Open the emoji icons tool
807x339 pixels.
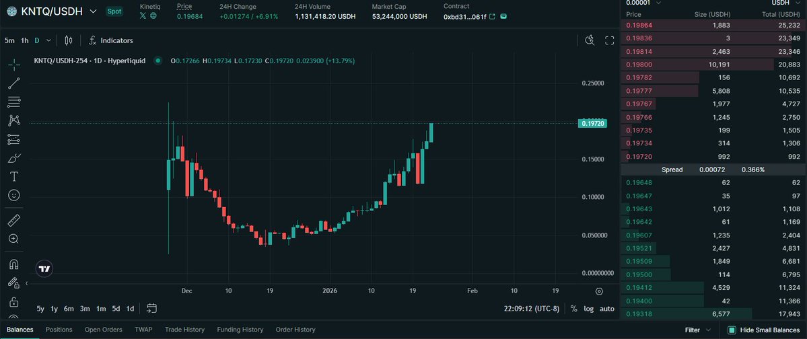tap(14, 196)
